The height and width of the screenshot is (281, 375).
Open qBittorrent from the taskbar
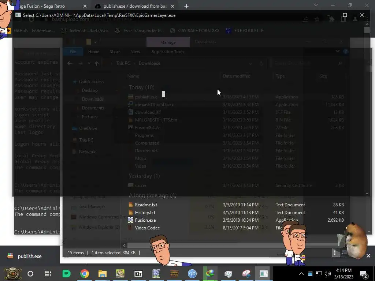coord(192,274)
